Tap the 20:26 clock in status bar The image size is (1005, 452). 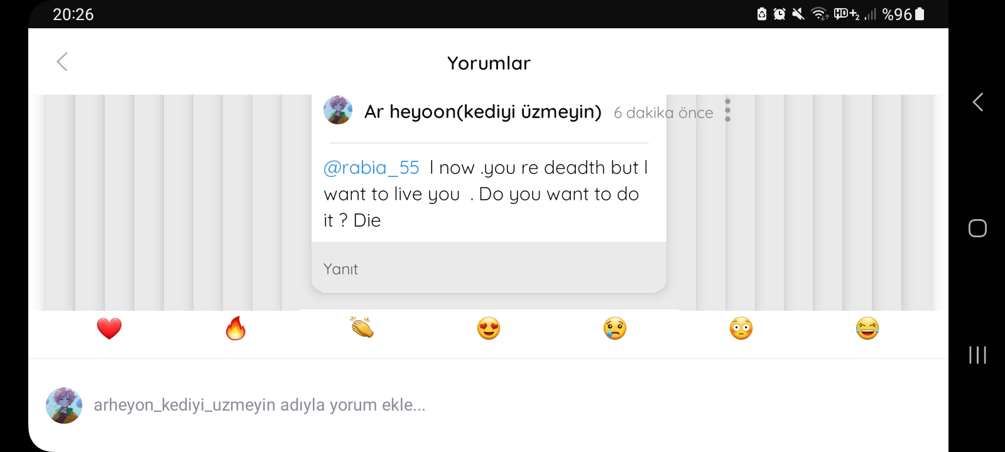[73, 14]
